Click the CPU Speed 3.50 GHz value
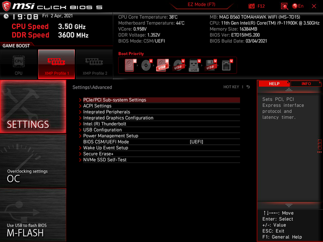The width and height of the screenshot is (323, 242). click(72, 27)
